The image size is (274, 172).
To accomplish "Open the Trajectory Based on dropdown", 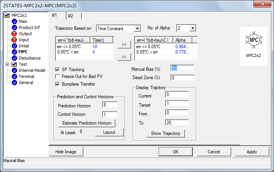I will pyautogui.click(x=137, y=29).
